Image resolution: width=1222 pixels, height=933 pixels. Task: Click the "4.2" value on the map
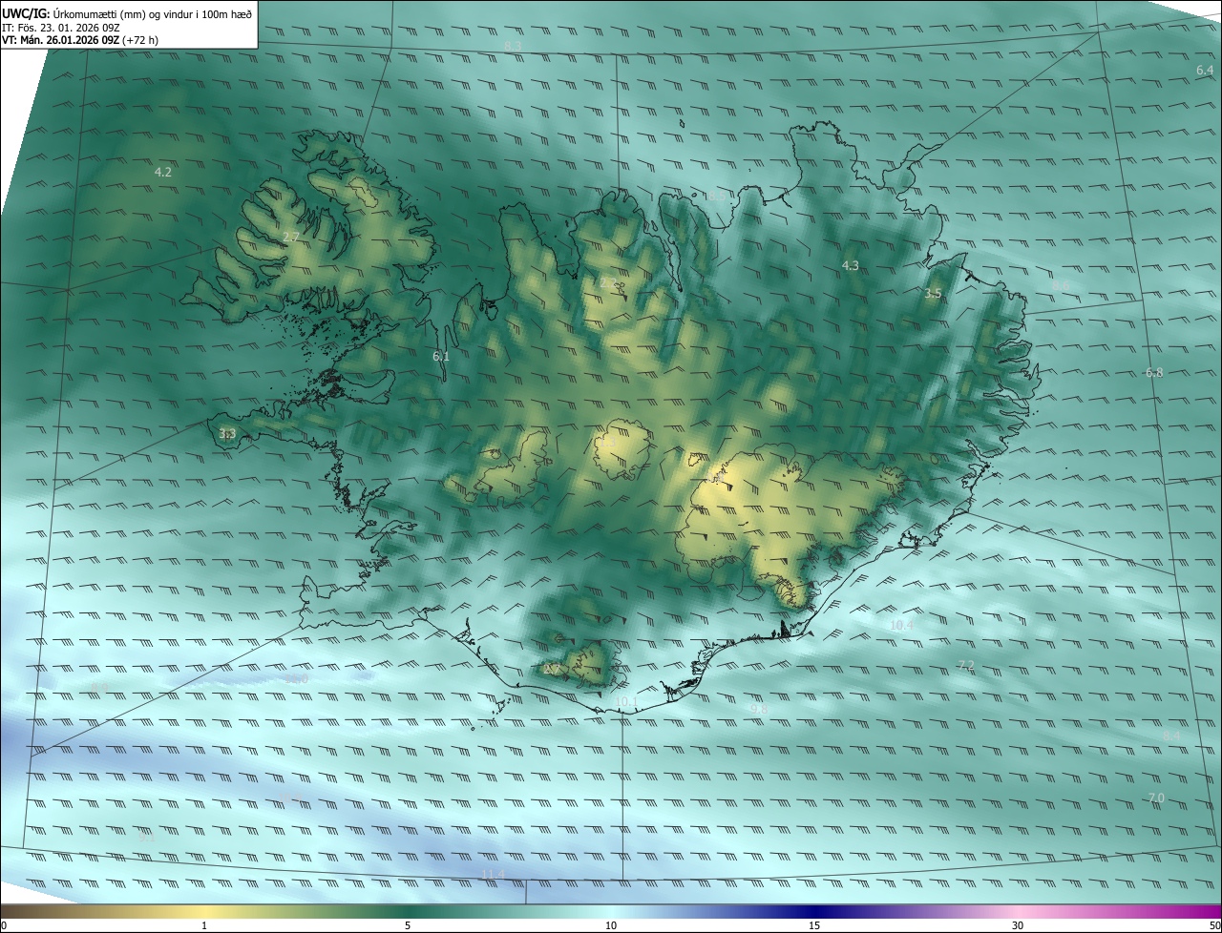coord(163,173)
